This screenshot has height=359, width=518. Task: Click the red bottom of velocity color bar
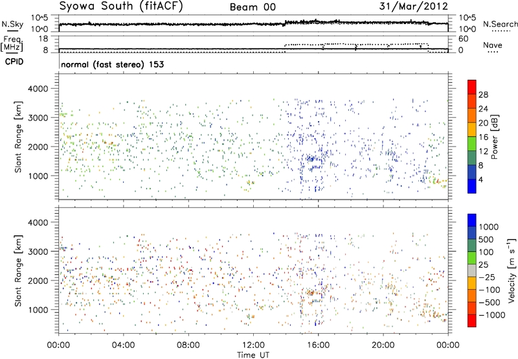(472, 321)
